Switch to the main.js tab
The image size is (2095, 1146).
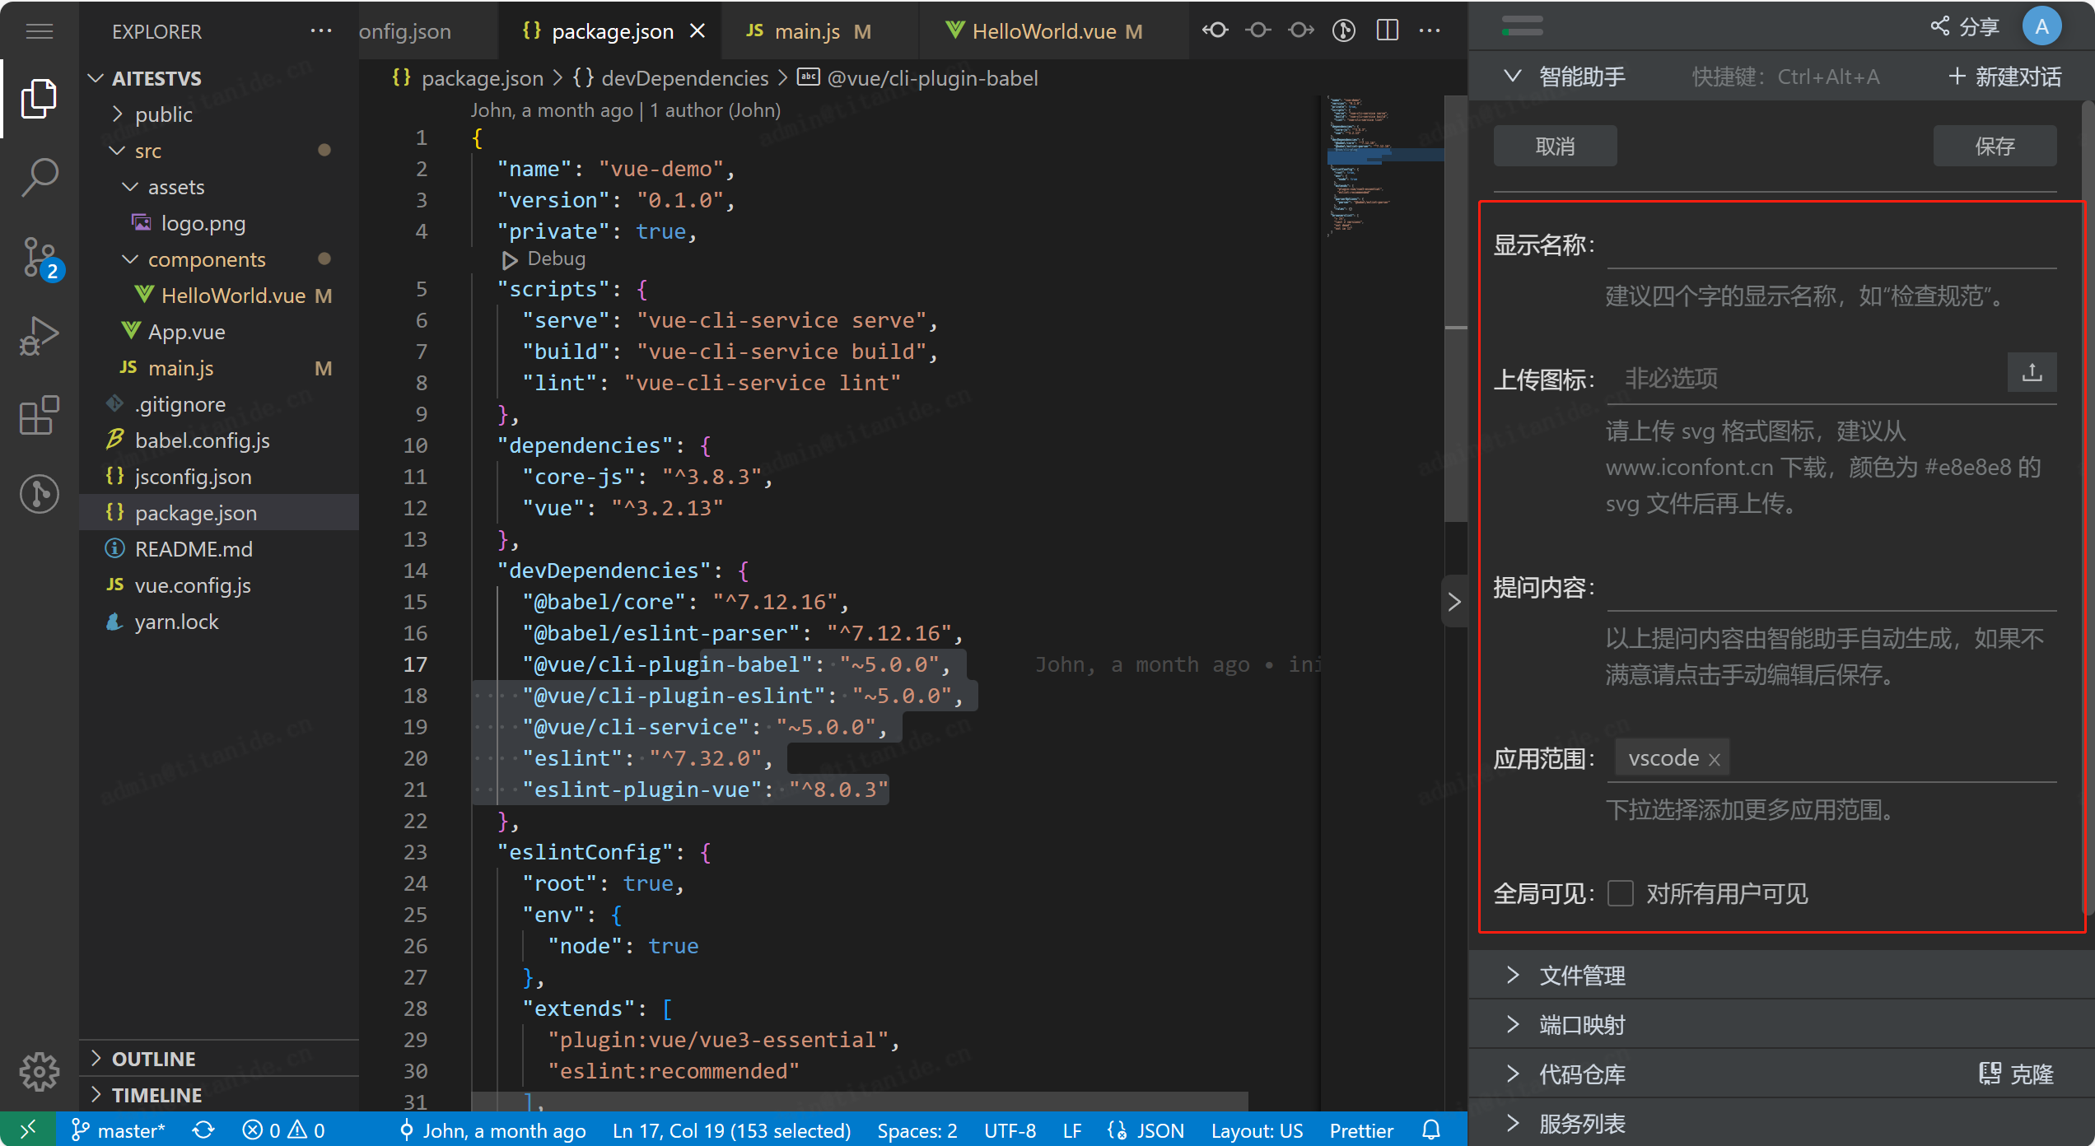806,31
